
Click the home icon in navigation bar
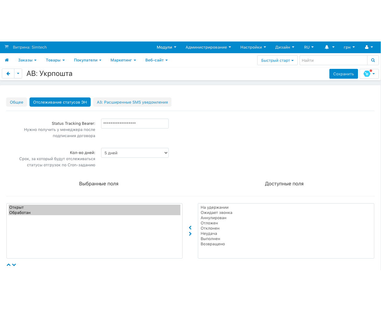[7, 60]
